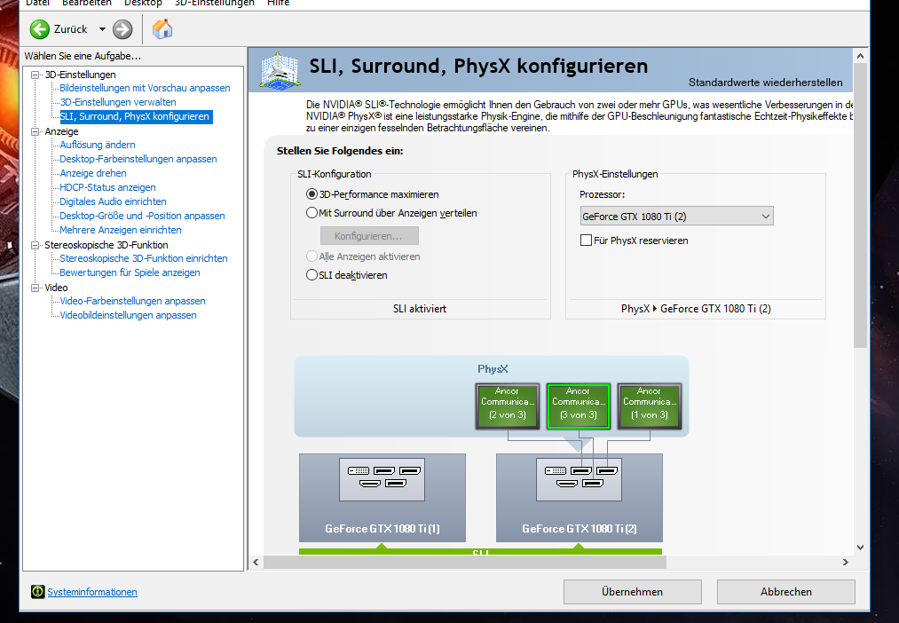This screenshot has width=899, height=623.
Task: Click vertical scrollbar up arrow
Action: [x=860, y=56]
